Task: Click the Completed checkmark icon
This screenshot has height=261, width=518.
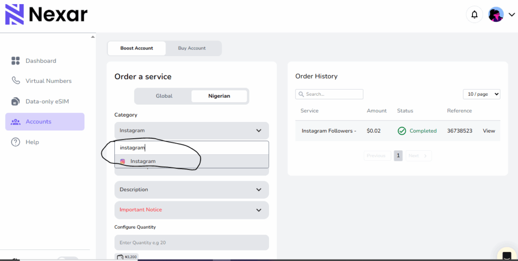Action: click(x=402, y=131)
